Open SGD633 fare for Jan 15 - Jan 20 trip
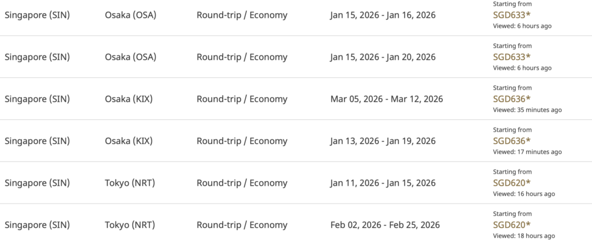Image resolution: width=592 pixels, height=244 pixels. (x=512, y=57)
